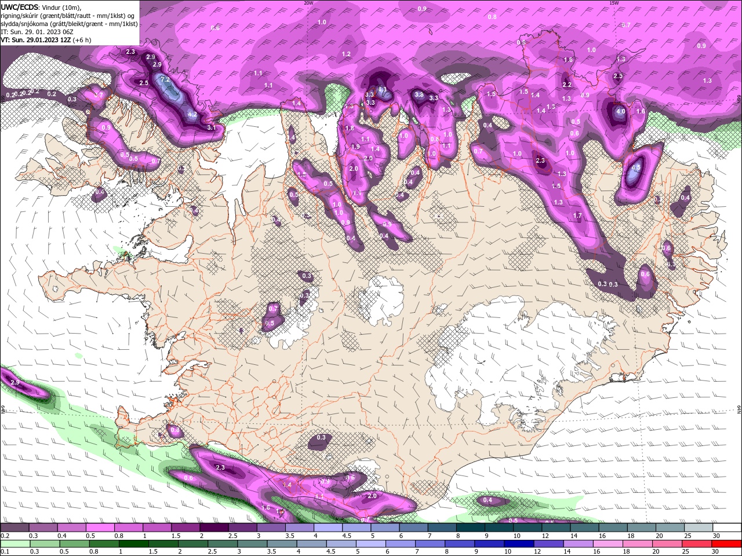Click the 0.1 label under the bottom legend row
742x556 pixels.
pos(5,551)
